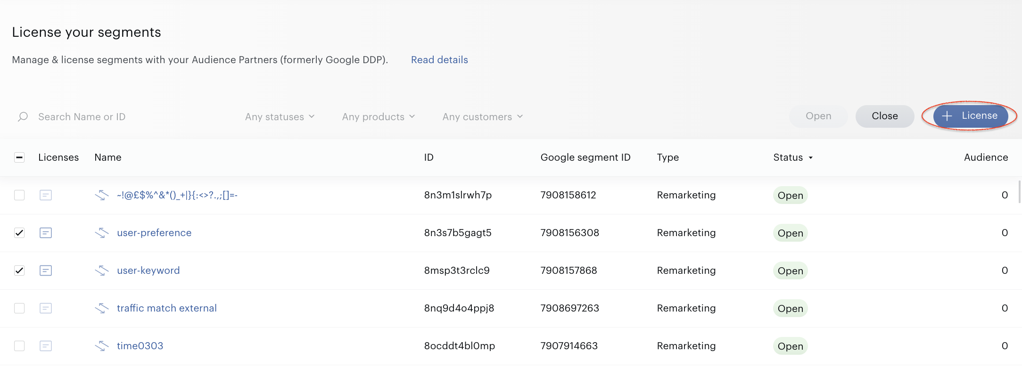Click Google segment ID 7908157868
The height and width of the screenshot is (369, 1022).
coord(569,271)
